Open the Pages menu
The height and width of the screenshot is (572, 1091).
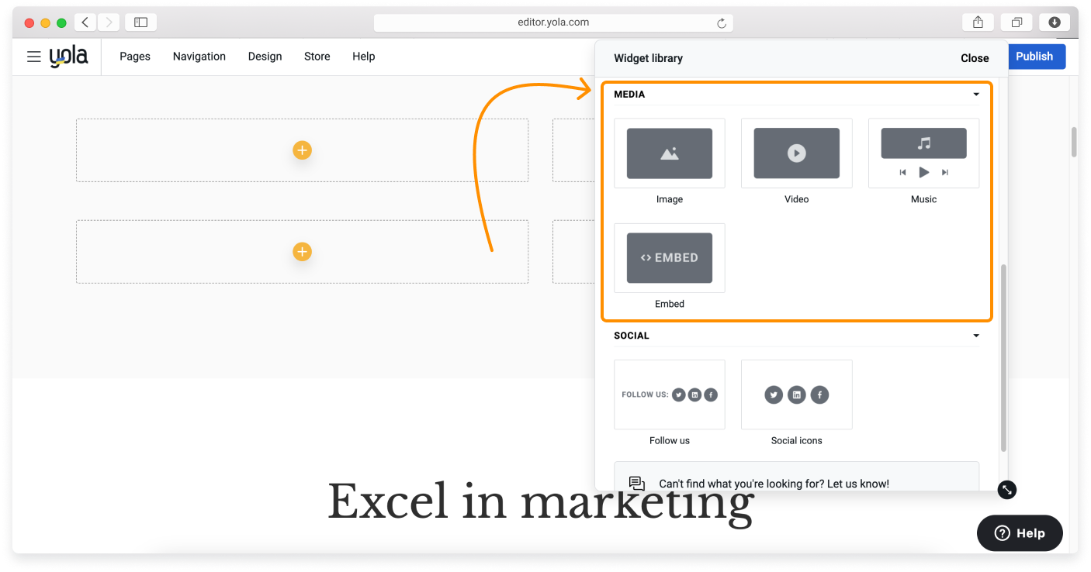(135, 57)
